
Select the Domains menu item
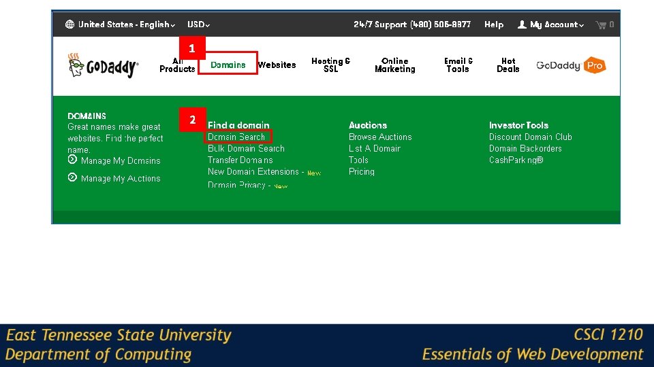pyautogui.click(x=228, y=65)
